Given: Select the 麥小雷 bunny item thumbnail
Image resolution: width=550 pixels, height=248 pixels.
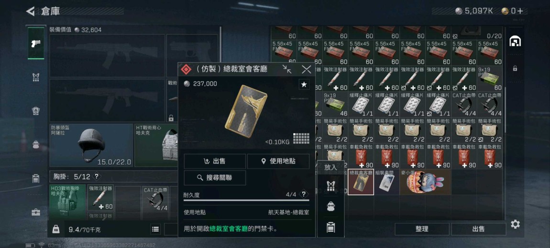Looking at the screenshot, I should coord(425,182).
